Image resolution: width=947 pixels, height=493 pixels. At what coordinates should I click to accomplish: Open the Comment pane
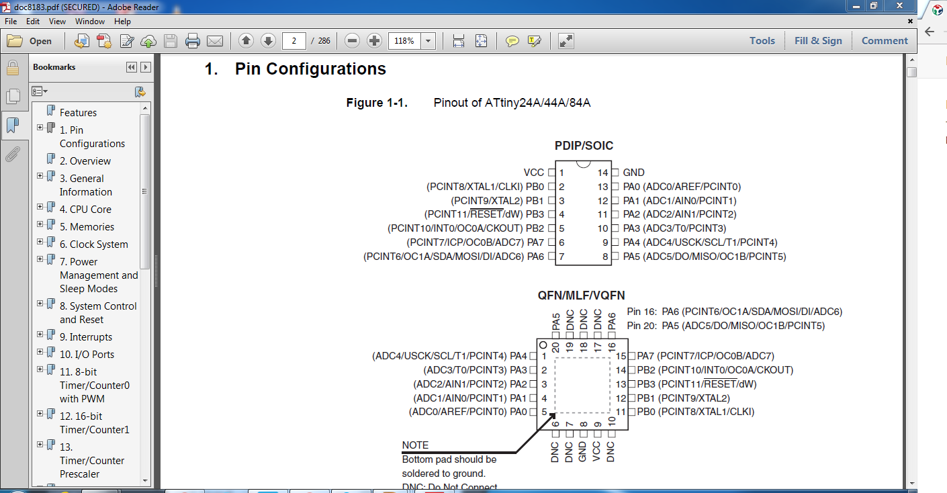[885, 41]
